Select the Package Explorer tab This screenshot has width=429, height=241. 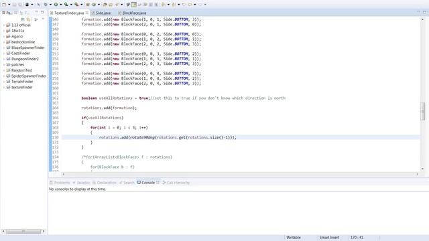point(9,13)
